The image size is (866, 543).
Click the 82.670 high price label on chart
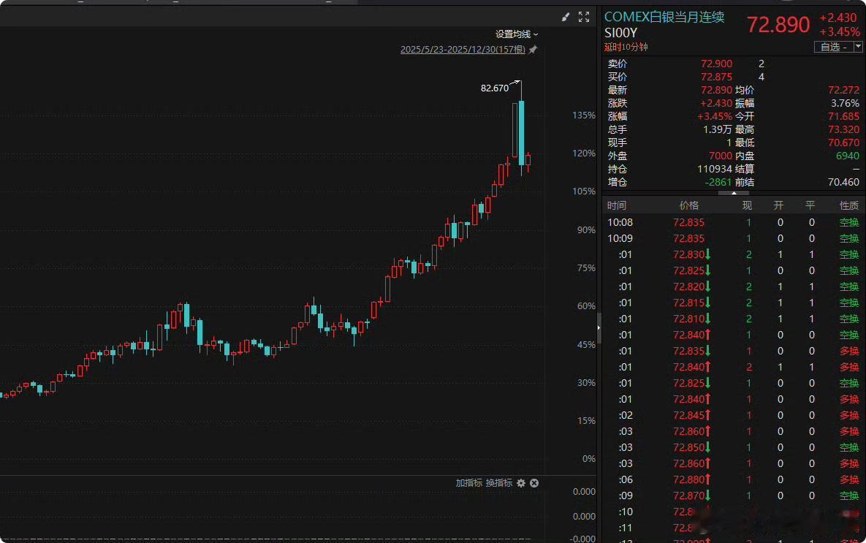coord(494,88)
